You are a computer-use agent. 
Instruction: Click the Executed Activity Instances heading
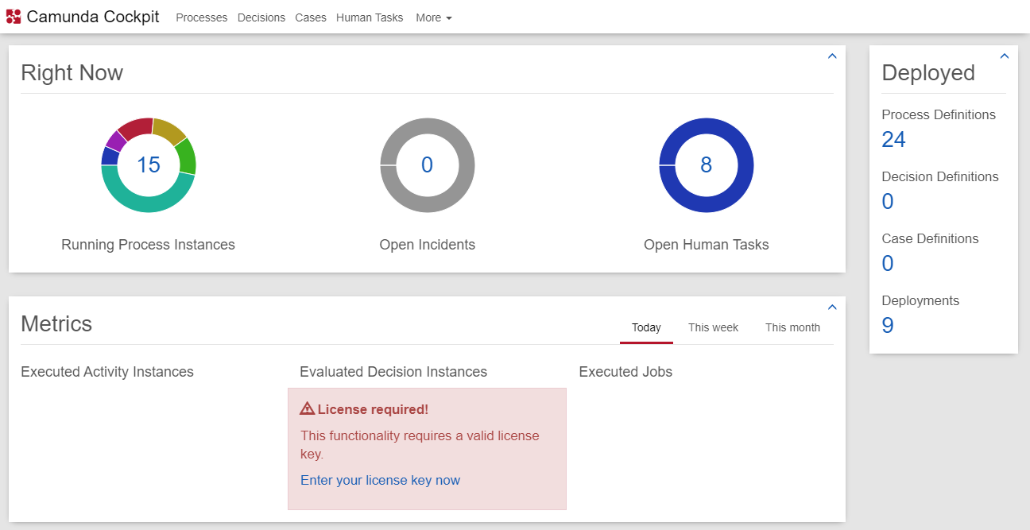click(107, 372)
